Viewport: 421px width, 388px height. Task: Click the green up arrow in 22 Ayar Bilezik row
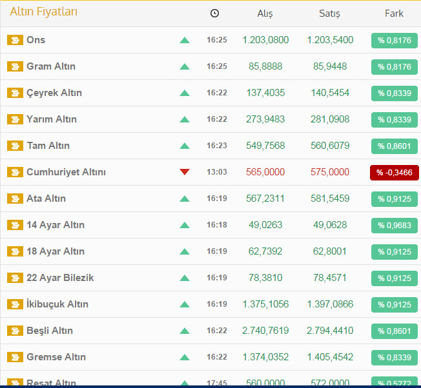(x=185, y=278)
